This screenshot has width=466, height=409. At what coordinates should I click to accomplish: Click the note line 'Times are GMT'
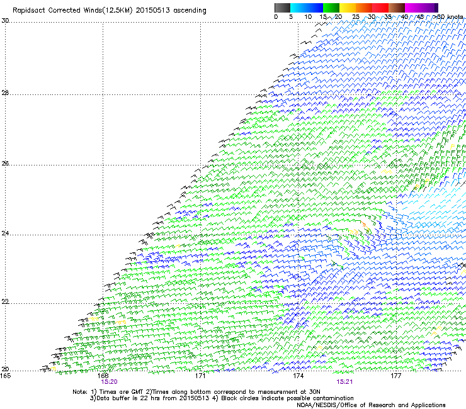[121, 392]
